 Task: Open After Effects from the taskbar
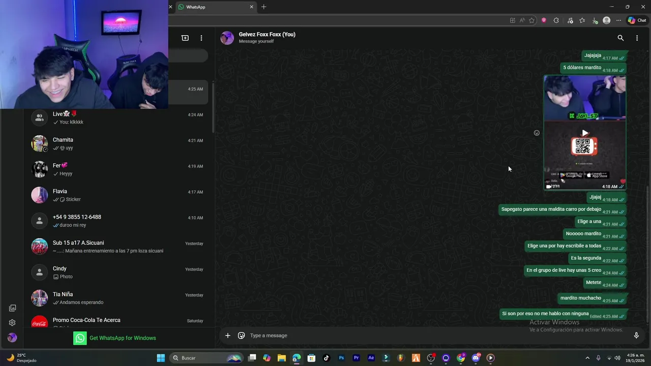(371, 358)
